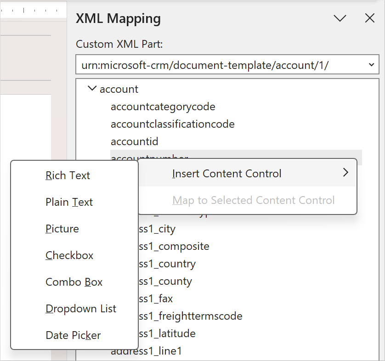Collapse the XML Mapping pane with the chevron
The height and width of the screenshot is (361, 385).
click(x=340, y=18)
